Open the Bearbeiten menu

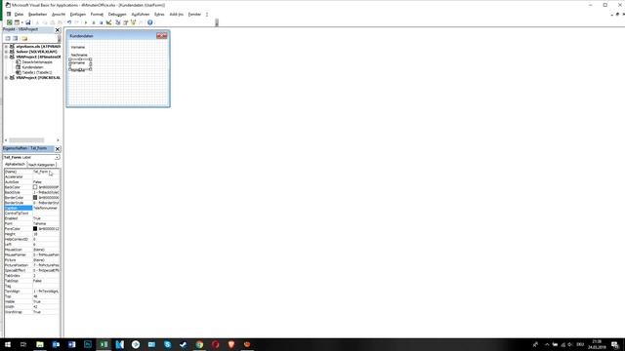coord(38,15)
